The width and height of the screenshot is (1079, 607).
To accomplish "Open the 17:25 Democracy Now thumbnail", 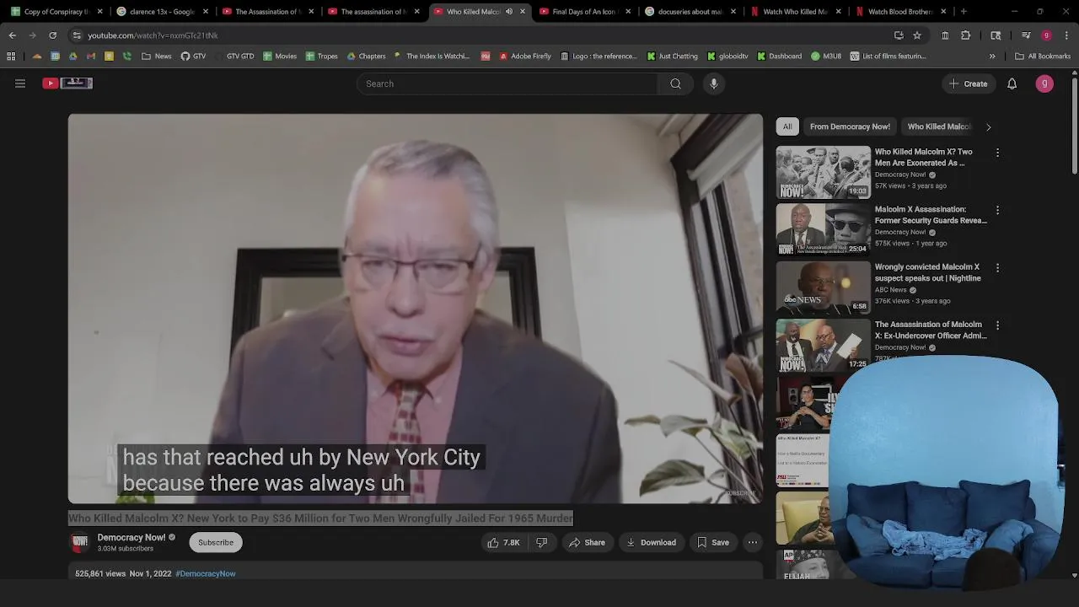I will pos(823,344).
